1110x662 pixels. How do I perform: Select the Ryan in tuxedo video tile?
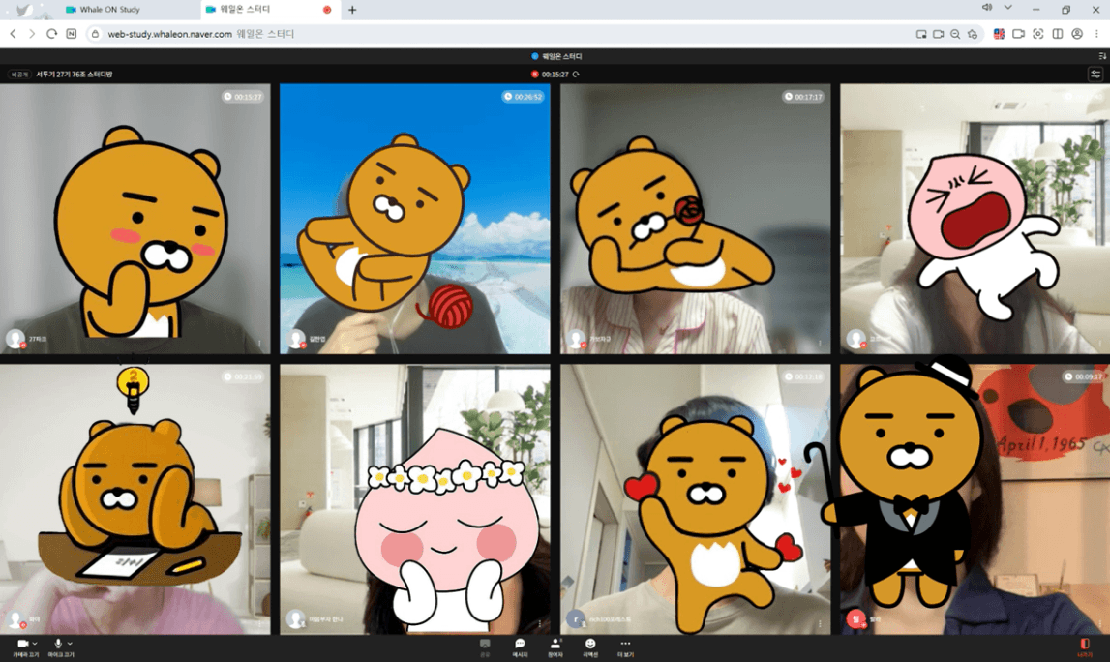pyautogui.click(x=975, y=499)
